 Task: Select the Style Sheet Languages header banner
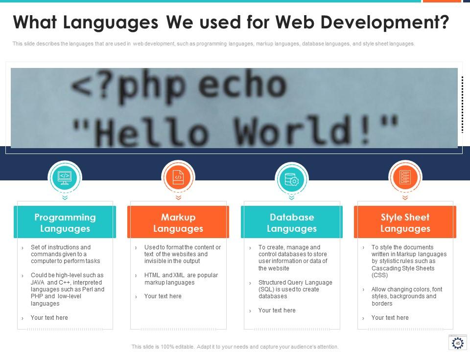click(x=405, y=221)
